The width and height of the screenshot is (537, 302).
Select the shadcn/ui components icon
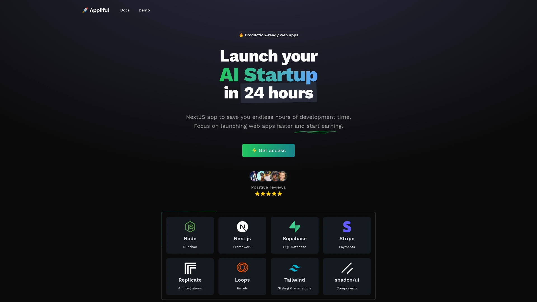point(347,268)
